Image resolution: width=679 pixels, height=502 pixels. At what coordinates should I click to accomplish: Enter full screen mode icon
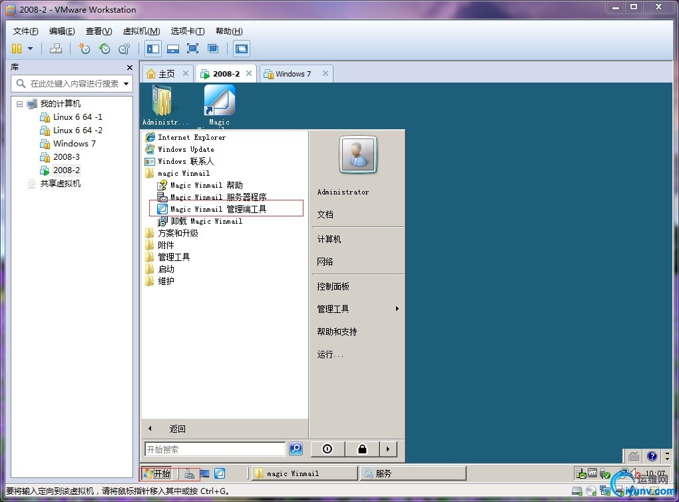tap(192, 49)
